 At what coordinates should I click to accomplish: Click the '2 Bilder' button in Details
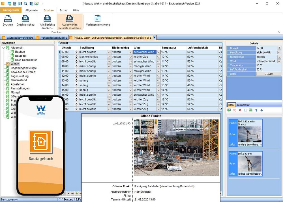[269, 74]
